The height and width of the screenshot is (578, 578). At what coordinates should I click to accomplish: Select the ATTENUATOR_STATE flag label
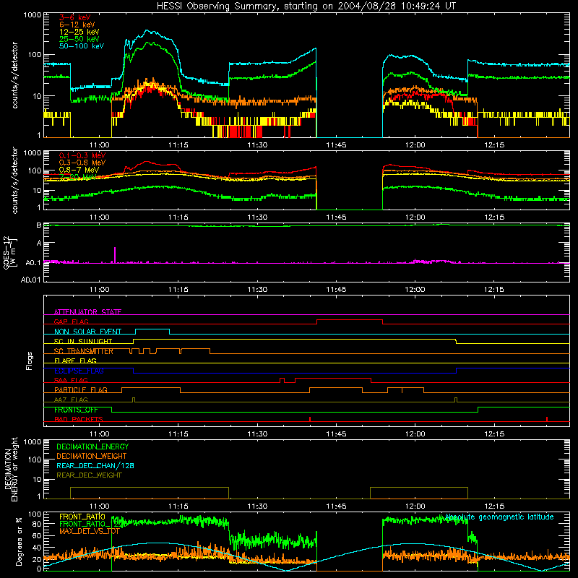click(x=87, y=312)
